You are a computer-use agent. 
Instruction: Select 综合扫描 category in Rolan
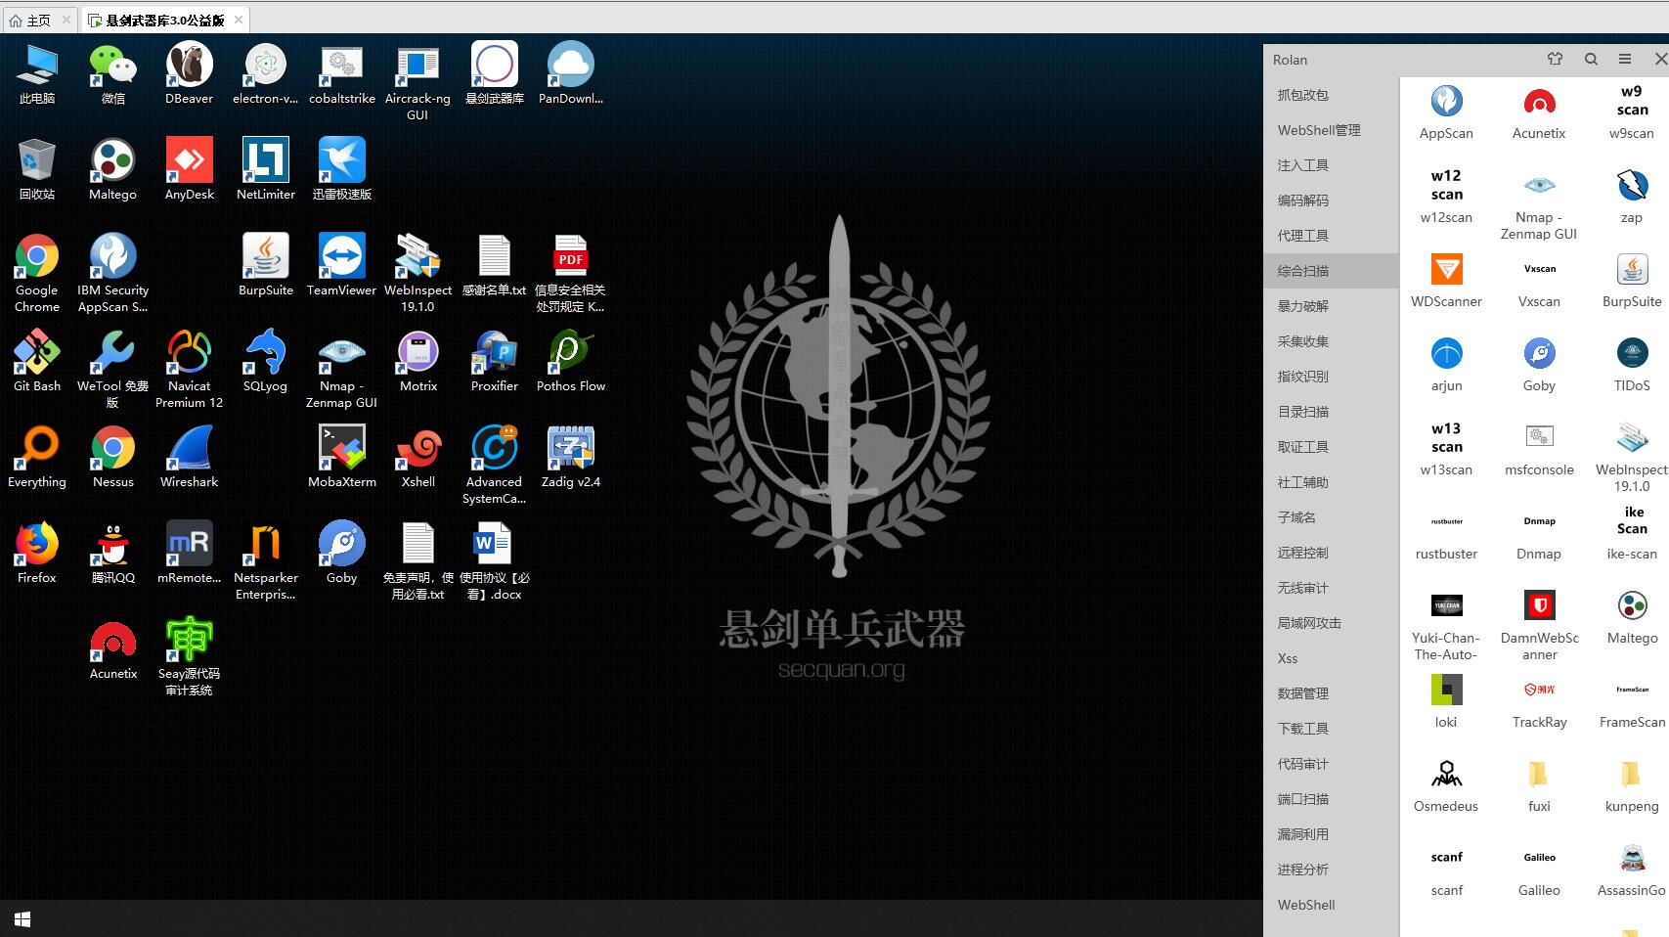point(1331,271)
